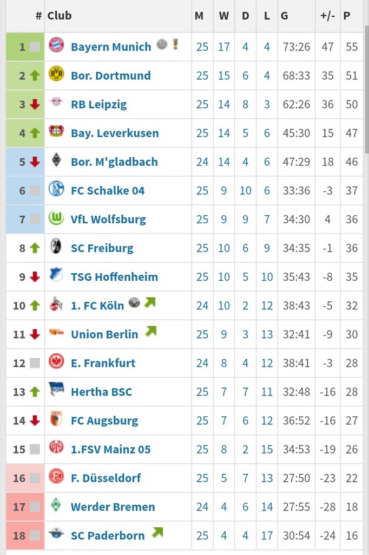Screen dimensions: 369x555
Task: Sort the table by the W column header
Action: (x=223, y=16)
